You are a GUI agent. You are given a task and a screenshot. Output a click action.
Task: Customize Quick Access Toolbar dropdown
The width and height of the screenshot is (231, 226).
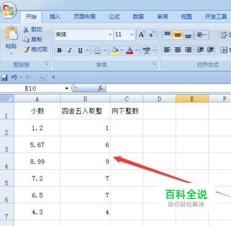pos(53,77)
